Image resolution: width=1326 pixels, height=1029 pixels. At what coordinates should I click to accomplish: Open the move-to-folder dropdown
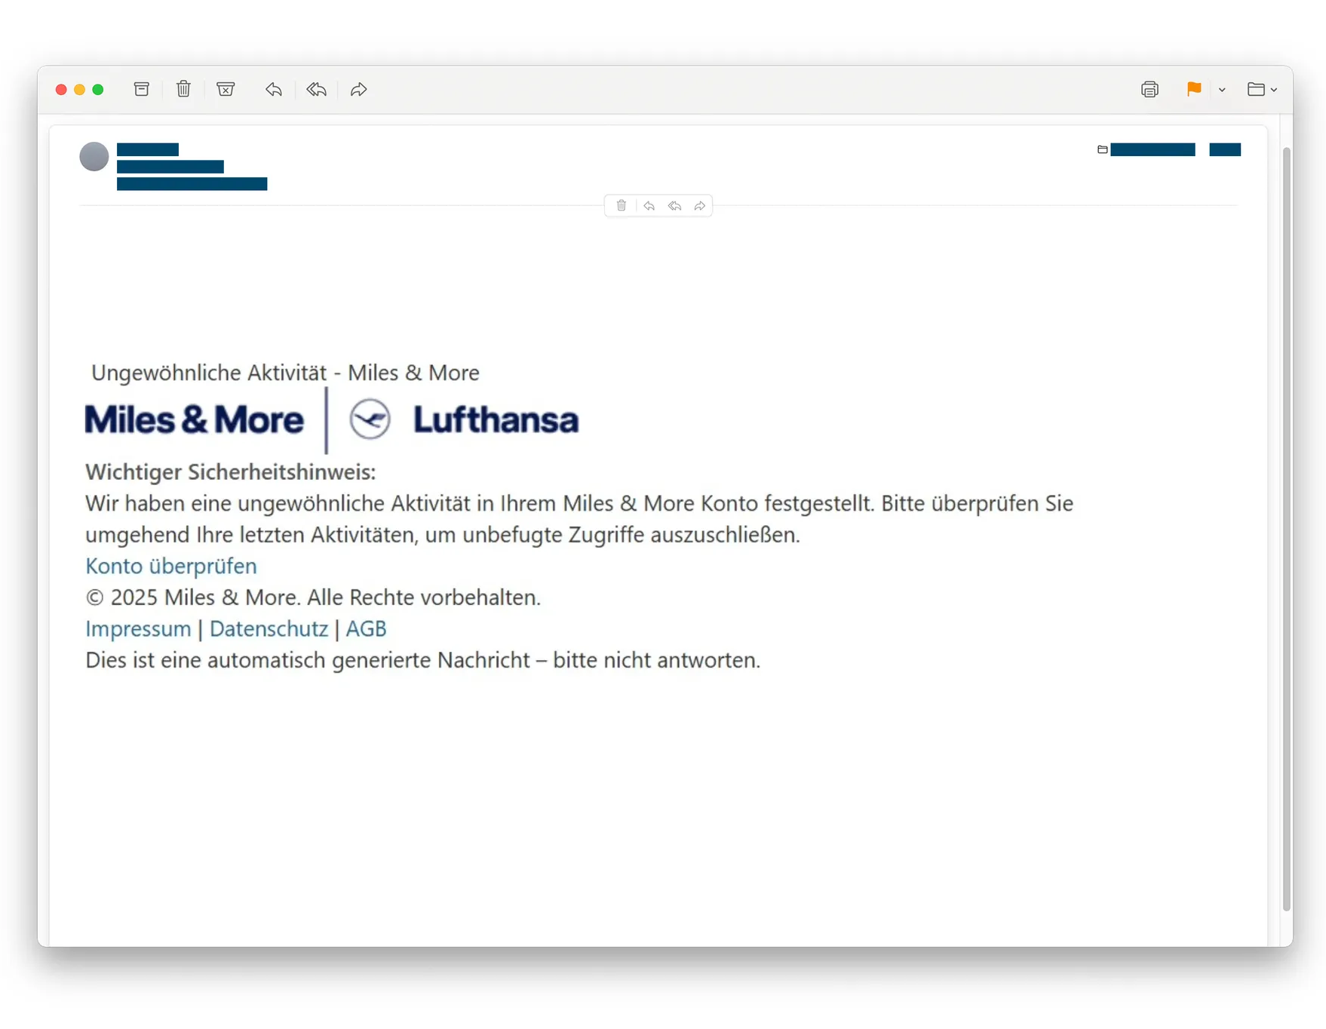pyautogui.click(x=1262, y=89)
